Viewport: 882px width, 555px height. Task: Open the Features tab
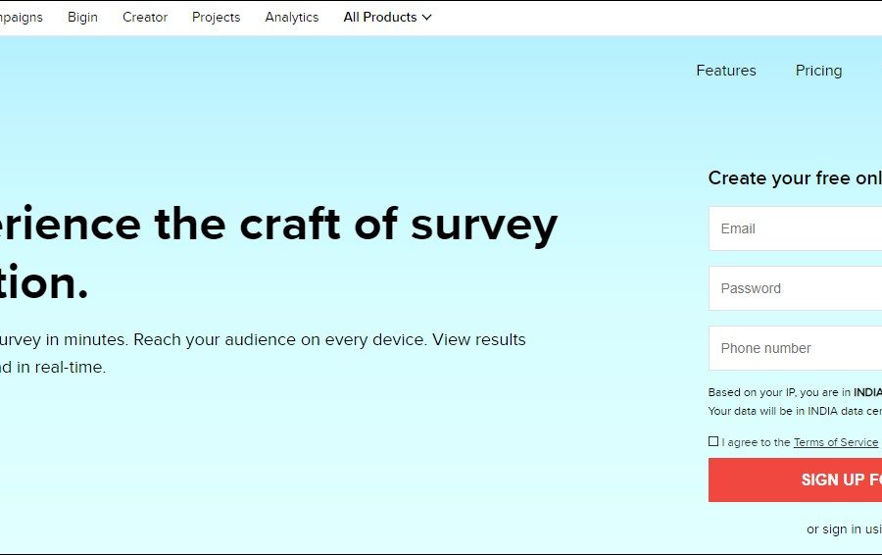coord(725,71)
